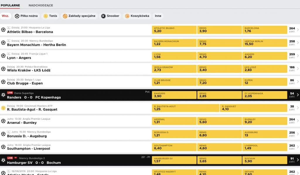300x175 pixels.
Task: Click football icon beside Arsenal - Burnley
Action: coord(3,121)
